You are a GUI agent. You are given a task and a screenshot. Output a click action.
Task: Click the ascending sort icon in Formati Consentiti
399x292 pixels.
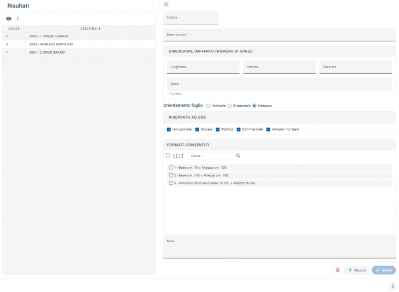[182, 156]
